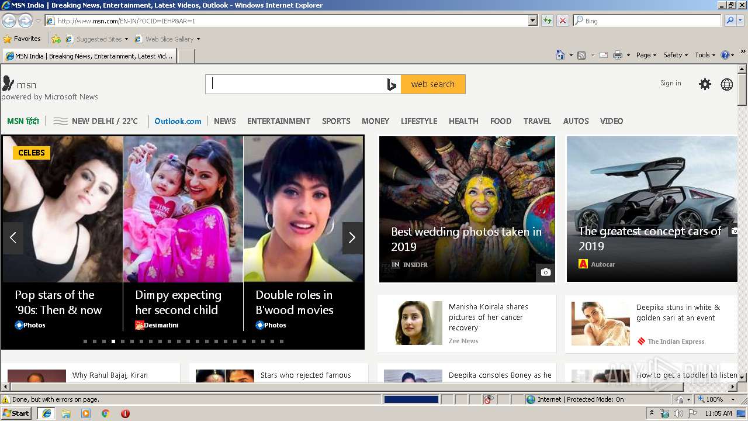
Task: Open the Help question mark icon
Action: coord(725,55)
